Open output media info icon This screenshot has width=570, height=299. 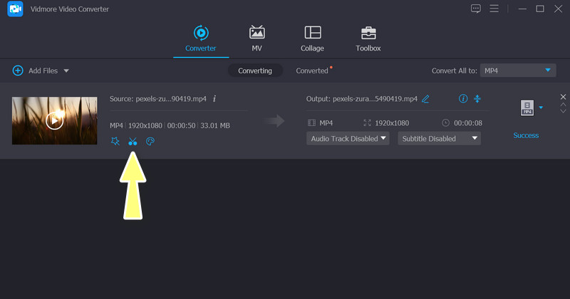click(463, 99)
